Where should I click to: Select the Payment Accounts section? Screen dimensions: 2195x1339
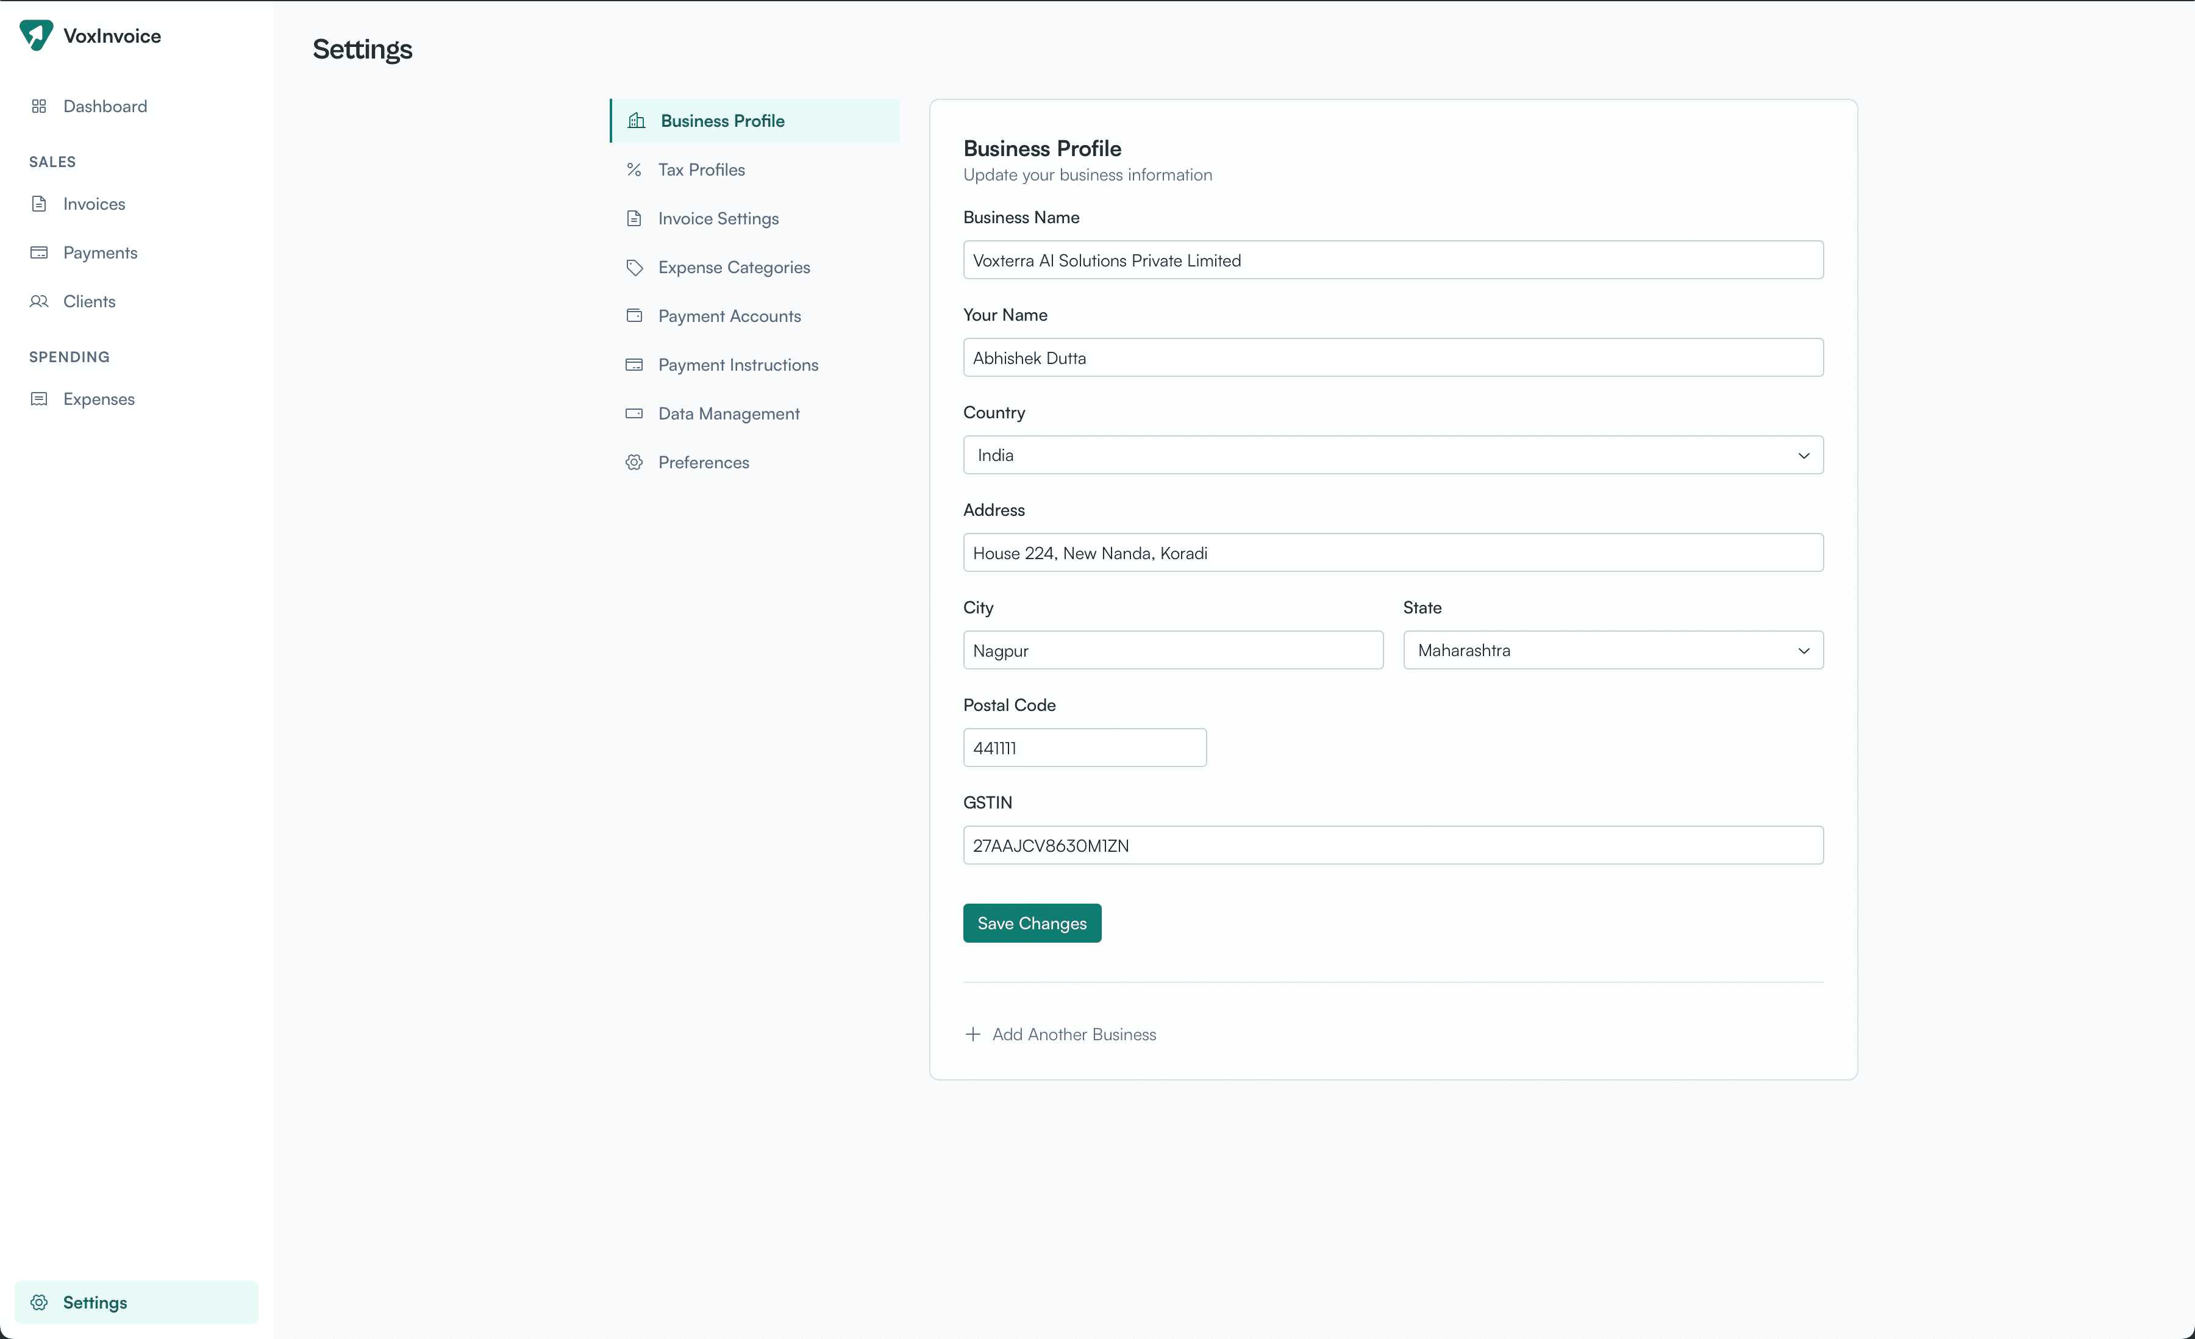coord(729,315)
